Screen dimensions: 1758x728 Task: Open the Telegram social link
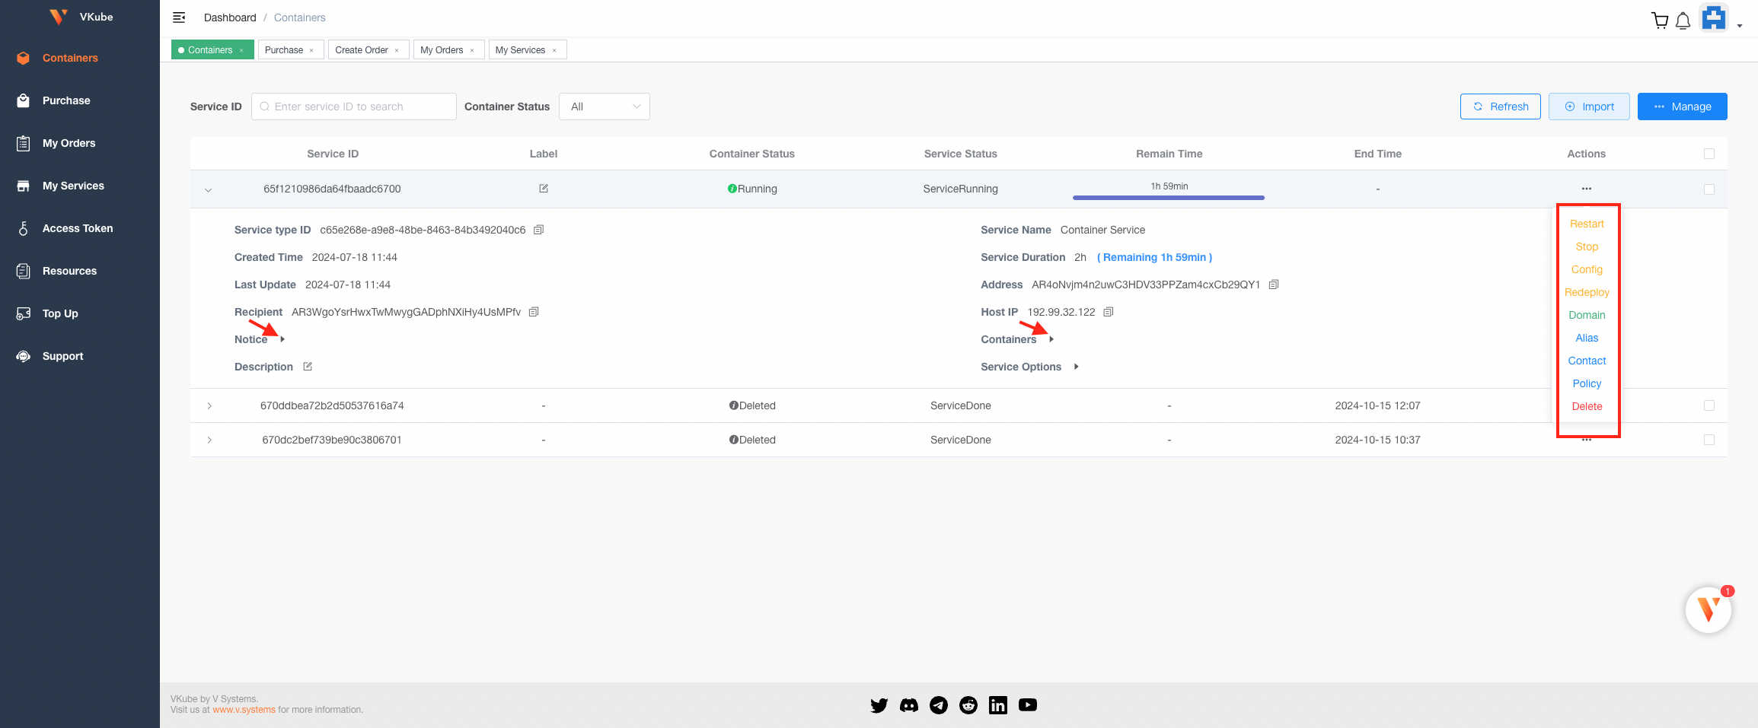(939, 705)
